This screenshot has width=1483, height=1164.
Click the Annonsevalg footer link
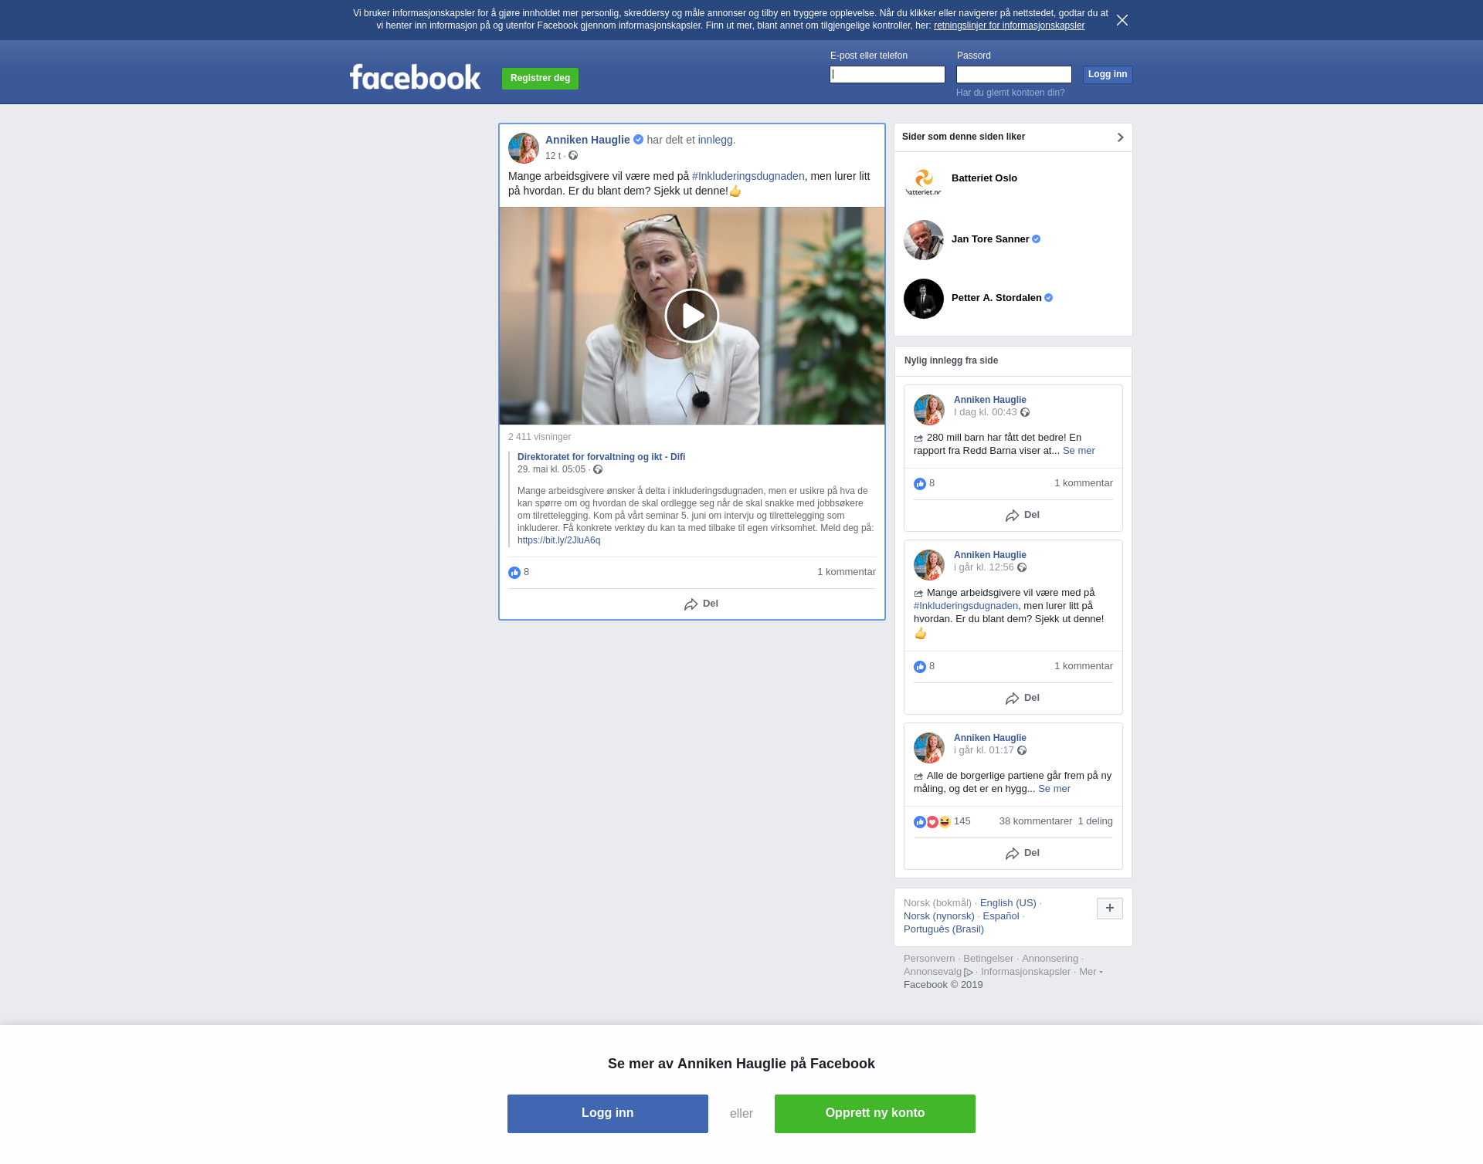coord(938,972)
